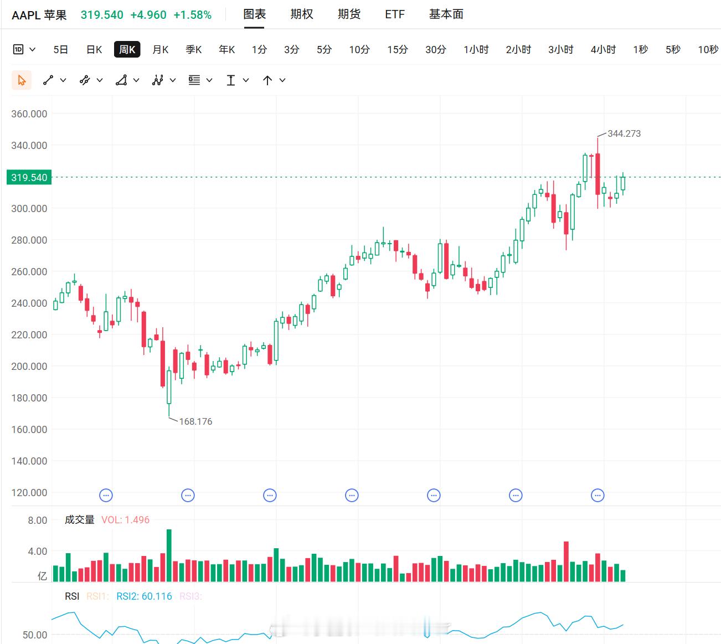This screenshot has width=721, height=644.
Task: Expand the 1D interval dropdown arrow
Action: click(x=32, y=49)
